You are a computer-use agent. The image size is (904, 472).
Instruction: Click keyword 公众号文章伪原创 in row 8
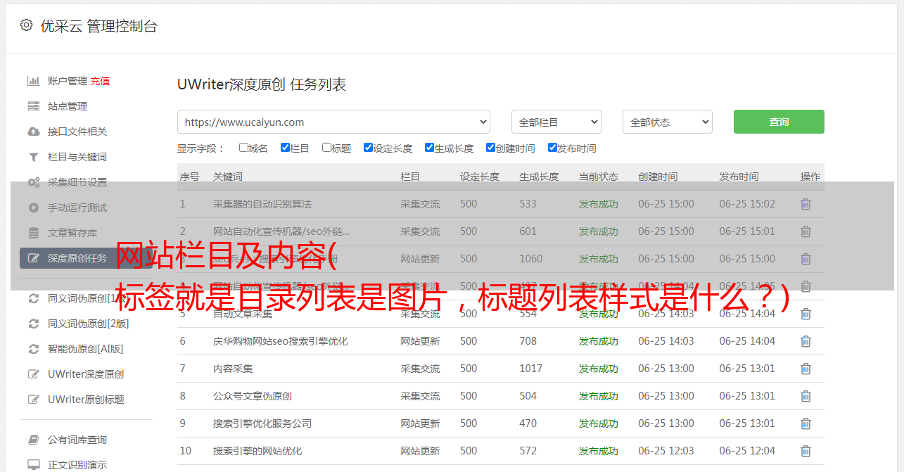[x=253, y=396]
